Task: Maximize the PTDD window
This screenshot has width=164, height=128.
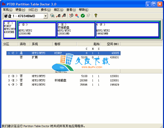Action: click(154, 4)
